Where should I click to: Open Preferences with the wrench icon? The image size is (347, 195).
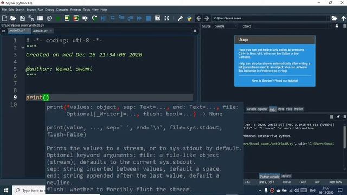pyautogui.click(x=180, y=18)
